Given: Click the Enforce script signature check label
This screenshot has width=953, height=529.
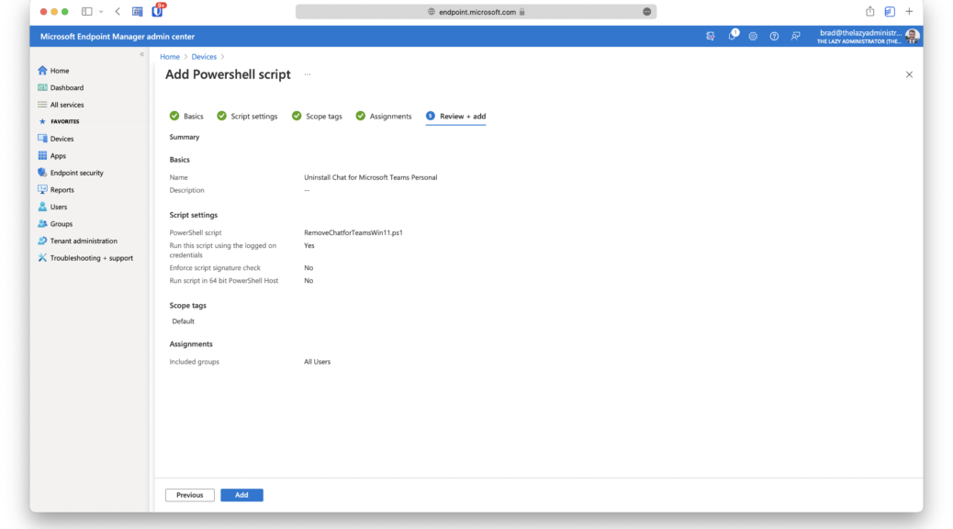Looking at the screenshot, I should [x=215, y=268].
